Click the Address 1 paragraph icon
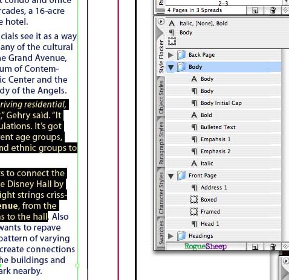Viewport: 289px width, 280px height. [x=194, y=188]
